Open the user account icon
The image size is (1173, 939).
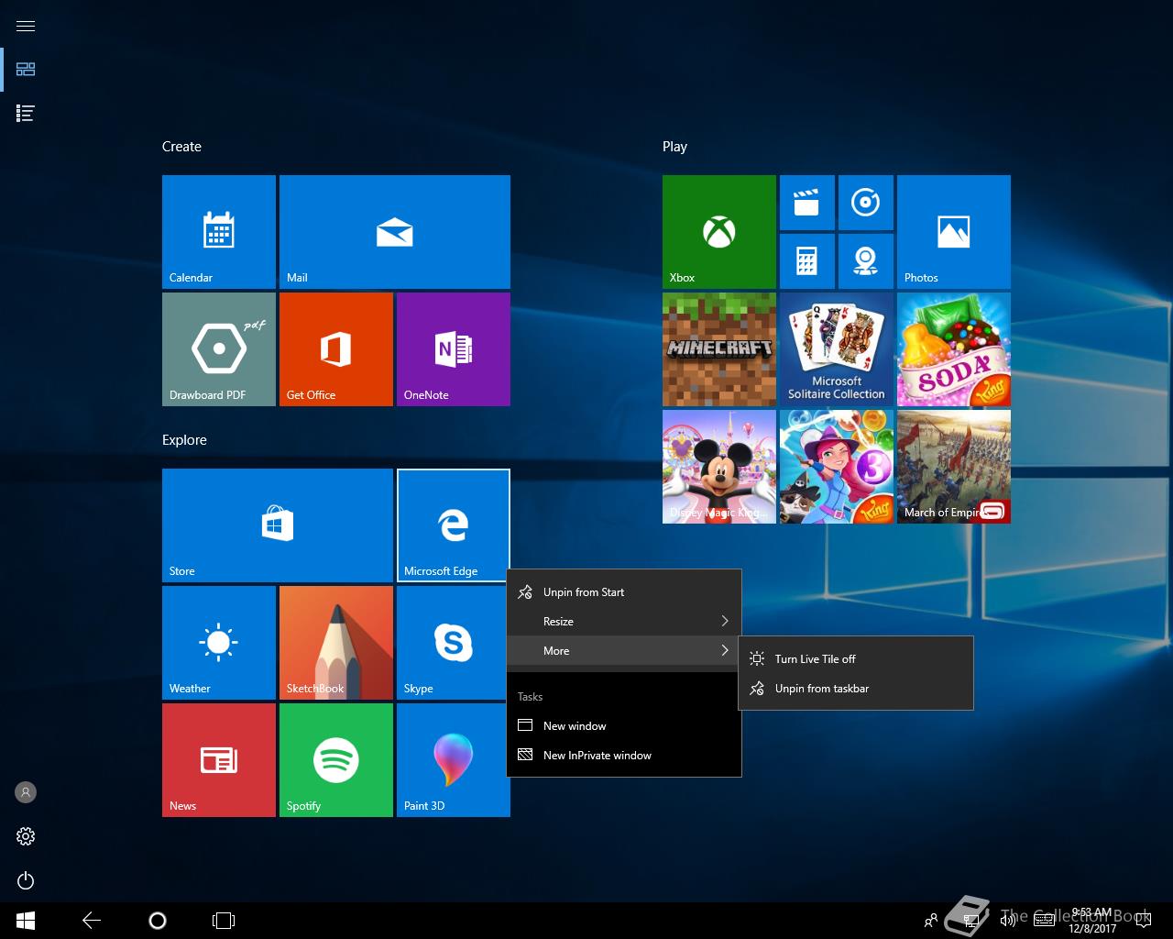[x=26, y=792]
